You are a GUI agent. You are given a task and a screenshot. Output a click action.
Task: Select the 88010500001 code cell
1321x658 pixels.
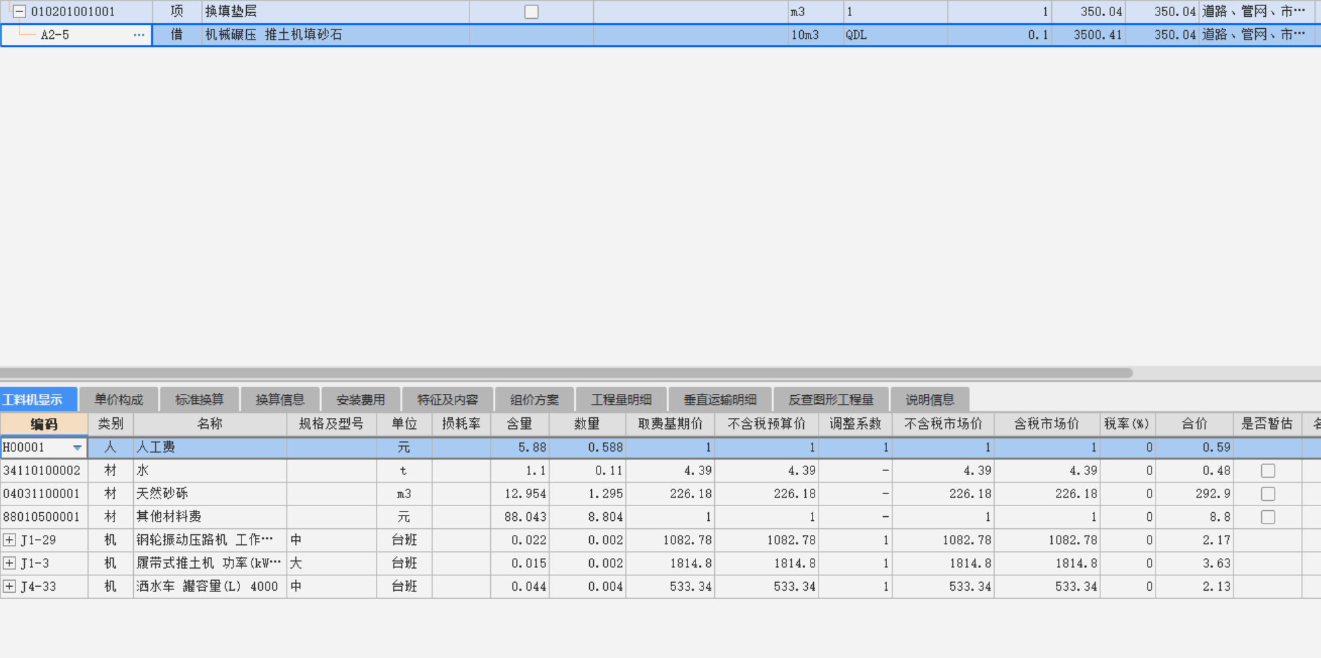[44, 517]
